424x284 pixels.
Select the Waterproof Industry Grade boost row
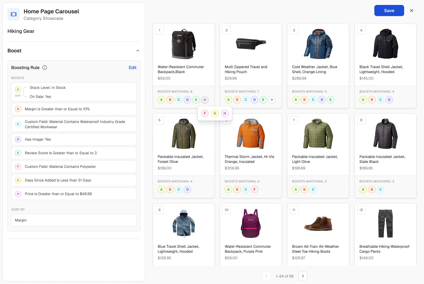pos(74,124)
